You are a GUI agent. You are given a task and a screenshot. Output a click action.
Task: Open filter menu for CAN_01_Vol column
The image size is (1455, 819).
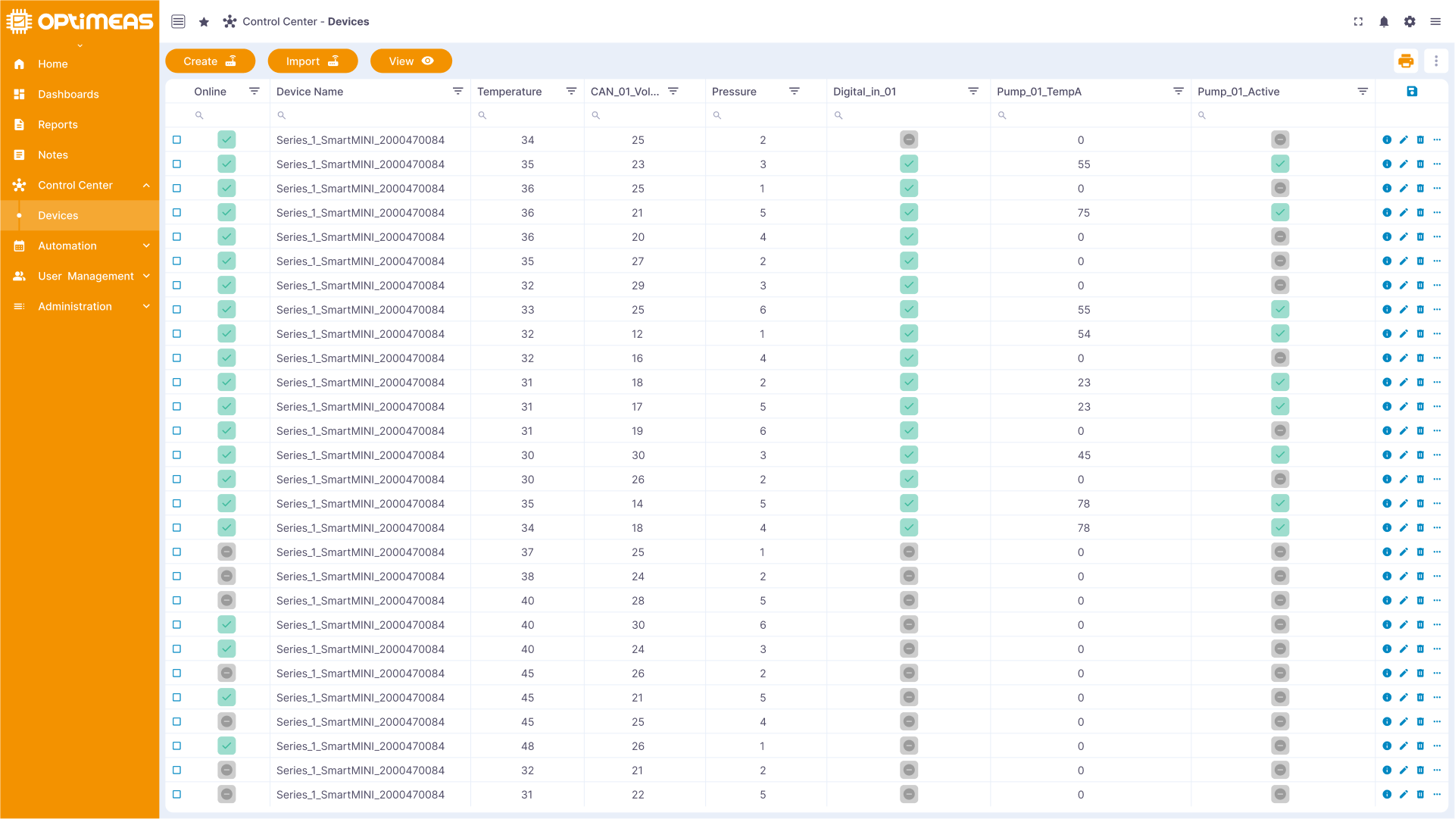click(x=673, y=92)
